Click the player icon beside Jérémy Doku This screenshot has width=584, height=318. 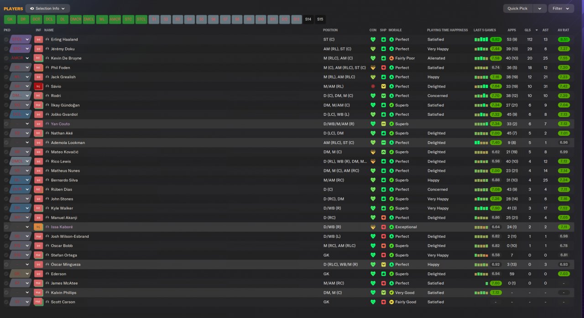click(47, 49)
